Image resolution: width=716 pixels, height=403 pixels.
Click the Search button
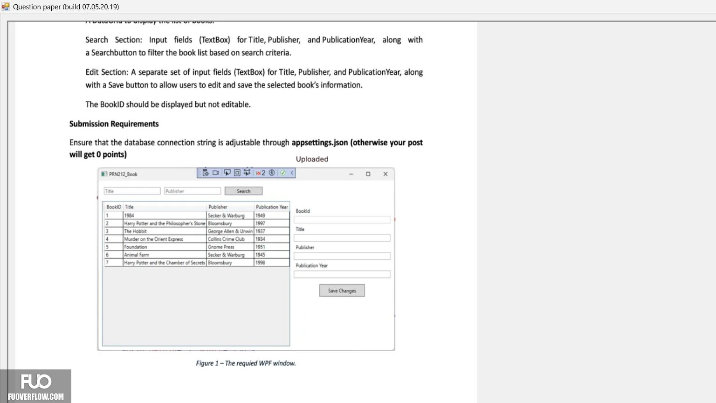(x=243, y=191)
